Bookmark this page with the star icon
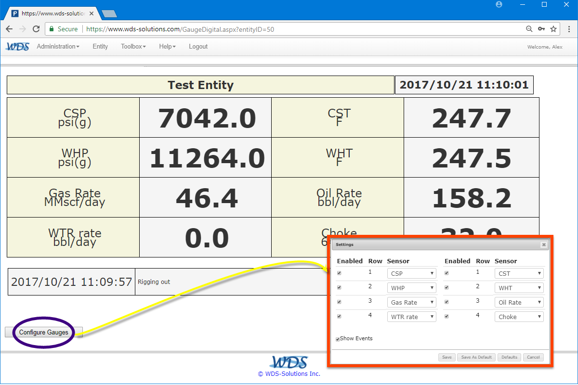 (x=553, y=29)
